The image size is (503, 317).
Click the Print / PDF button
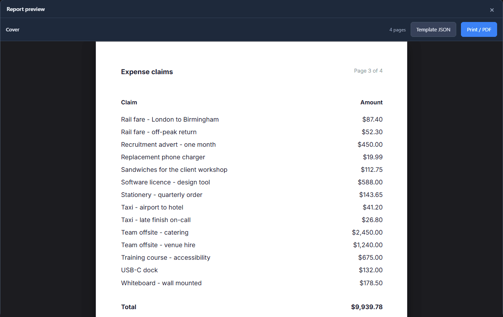[x=479, y=29]
